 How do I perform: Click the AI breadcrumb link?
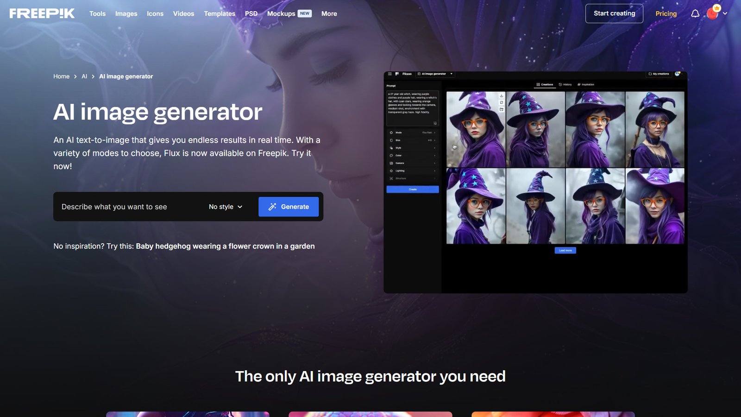pos(84,76)
